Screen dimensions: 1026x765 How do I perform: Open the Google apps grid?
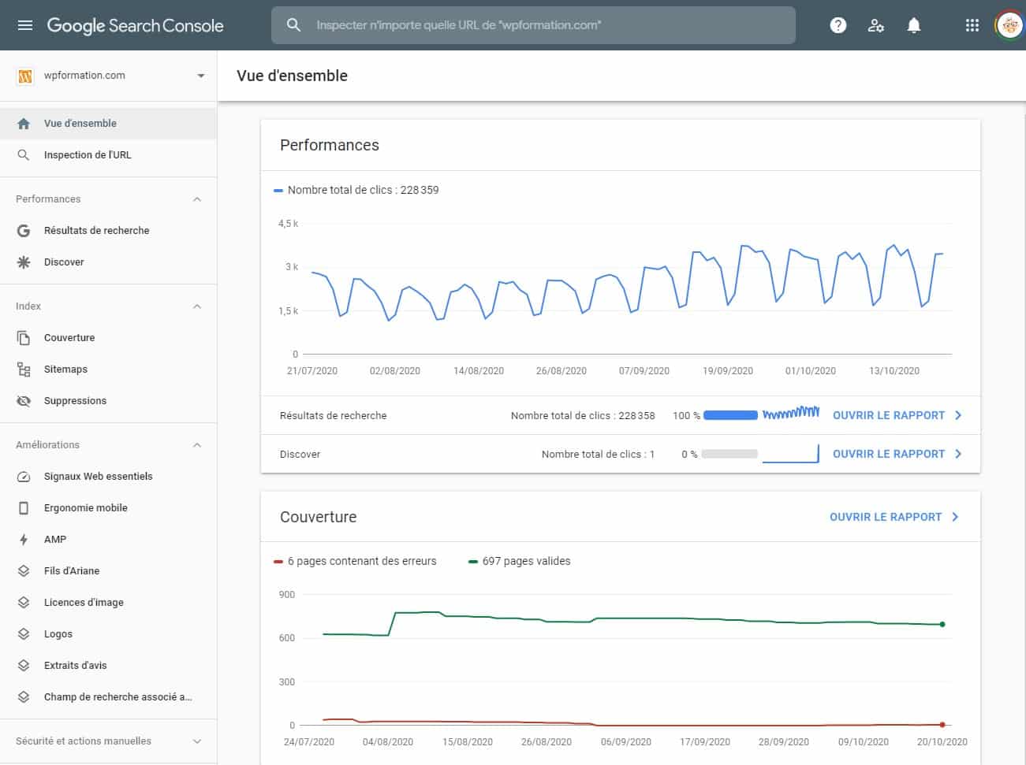pos(972,24)
